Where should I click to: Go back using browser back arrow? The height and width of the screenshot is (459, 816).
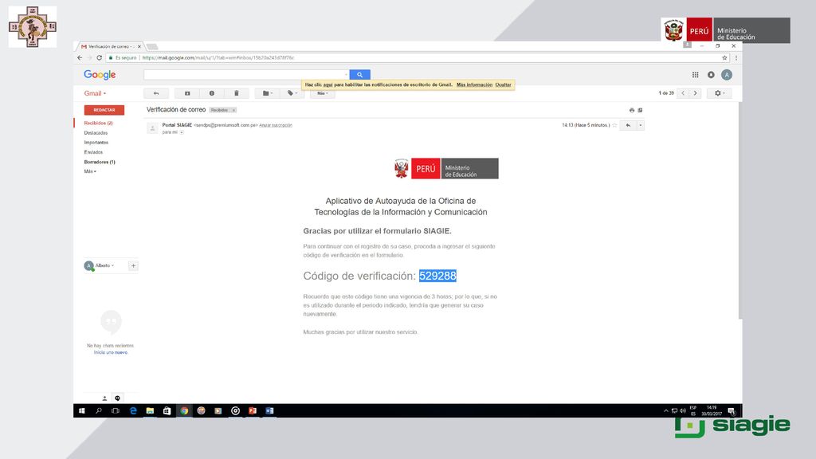(80, 57)
